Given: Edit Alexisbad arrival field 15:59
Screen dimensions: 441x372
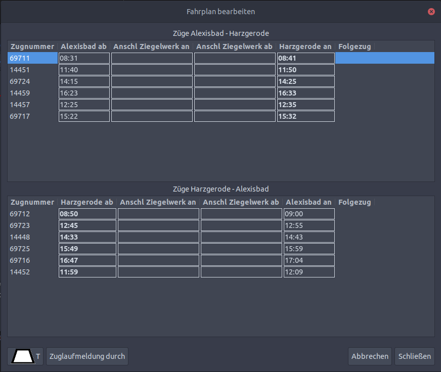Looking at the screenshot, I should click(x=309, y=249).
